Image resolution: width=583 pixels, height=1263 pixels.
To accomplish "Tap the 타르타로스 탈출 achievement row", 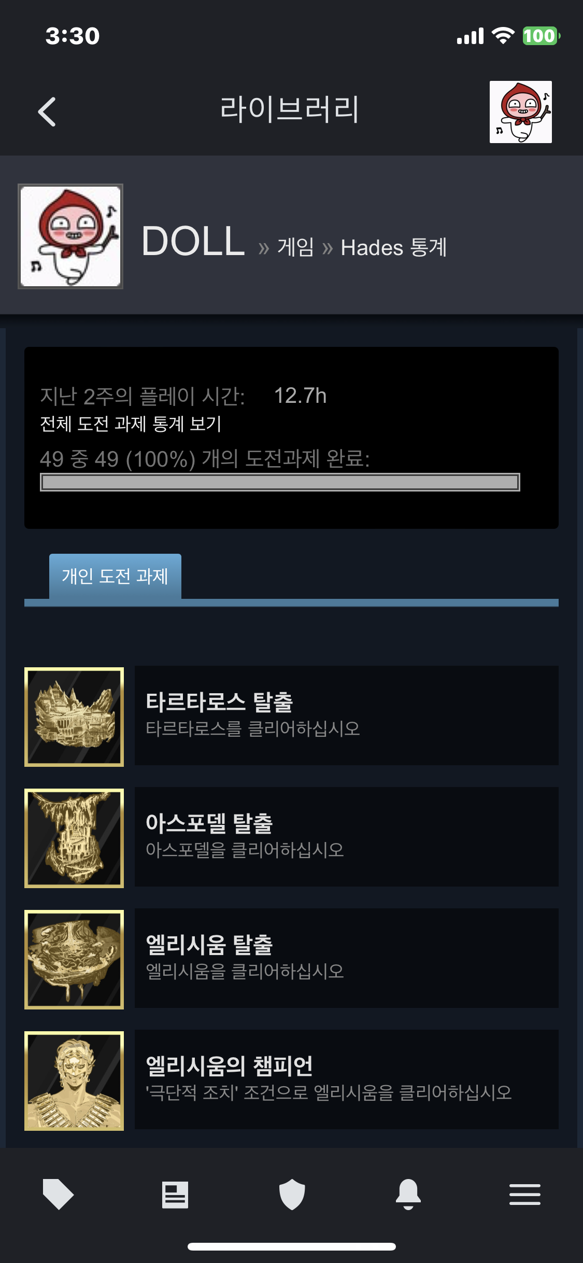I will tap(347, 715).
